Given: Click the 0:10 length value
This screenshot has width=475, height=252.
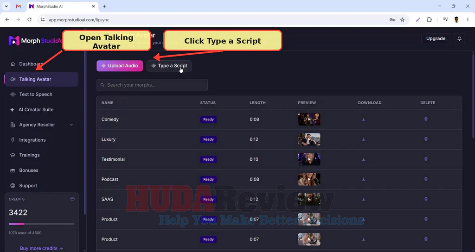Looking at the screenshot, I should click(254, 159).
